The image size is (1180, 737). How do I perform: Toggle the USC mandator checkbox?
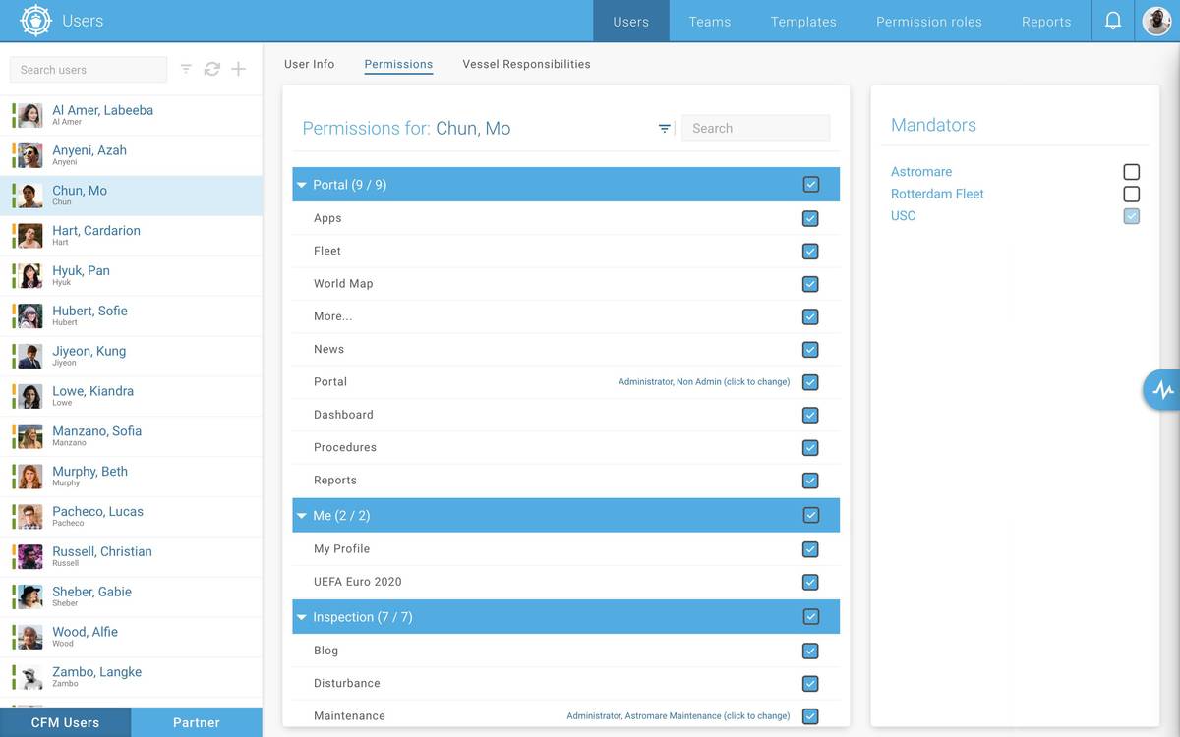pos(1131,216)
